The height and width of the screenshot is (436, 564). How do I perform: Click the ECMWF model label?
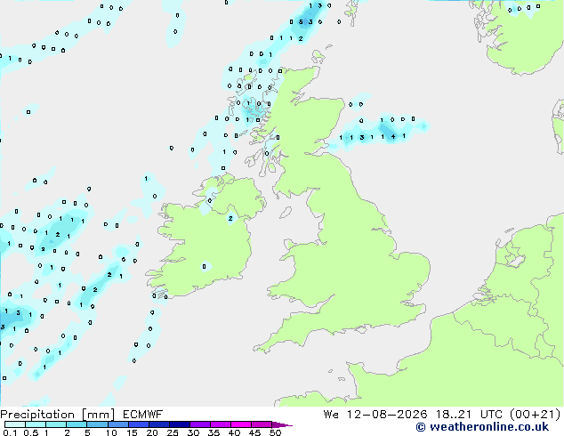[142, 415]
